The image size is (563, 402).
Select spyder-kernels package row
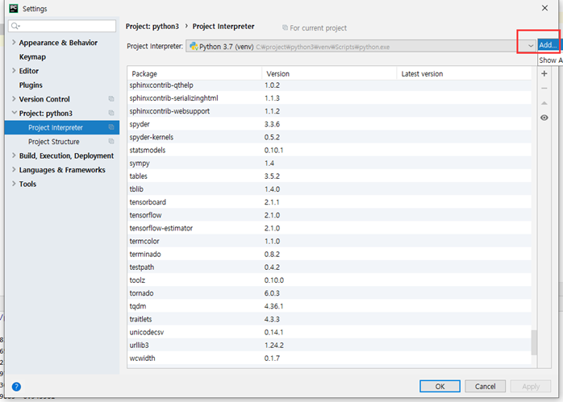click(x=329, y=137)
